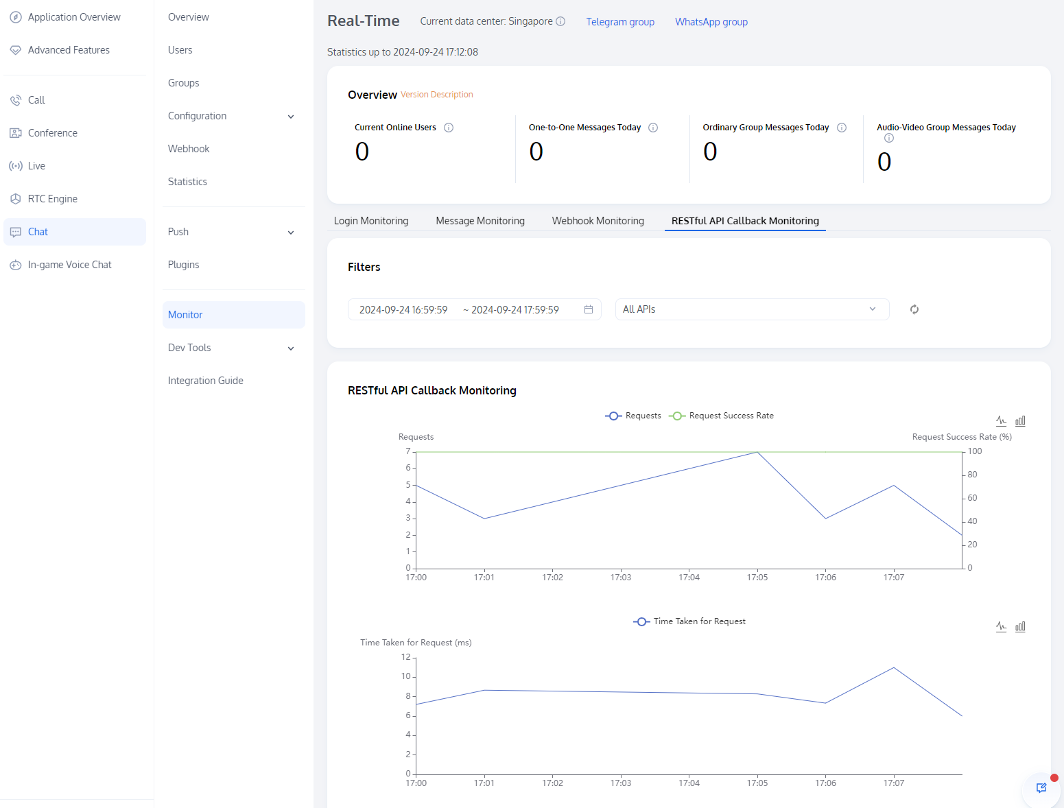Switch Time Taken chart to bar view
This screenshot has height=808, width=1064.
click(1020, 626)
